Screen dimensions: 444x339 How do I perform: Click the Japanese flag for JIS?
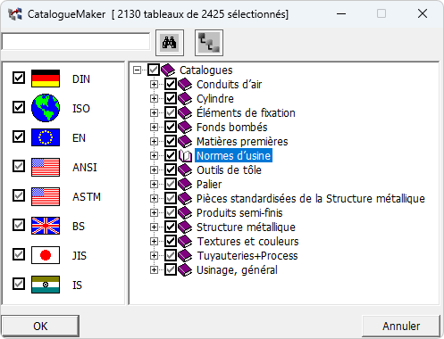[46, 255]
